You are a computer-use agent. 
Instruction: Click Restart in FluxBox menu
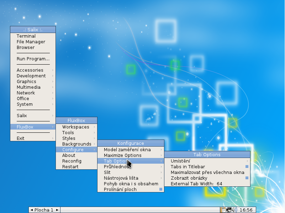(76, 167)
